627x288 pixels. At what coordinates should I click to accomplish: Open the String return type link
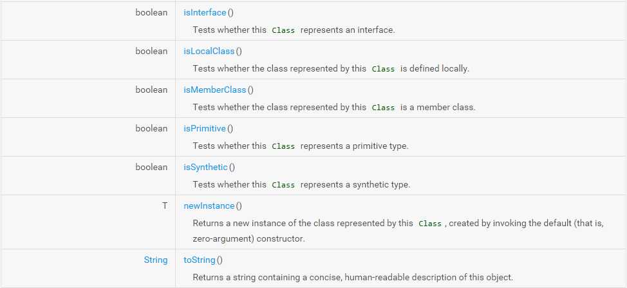(156, 260)
